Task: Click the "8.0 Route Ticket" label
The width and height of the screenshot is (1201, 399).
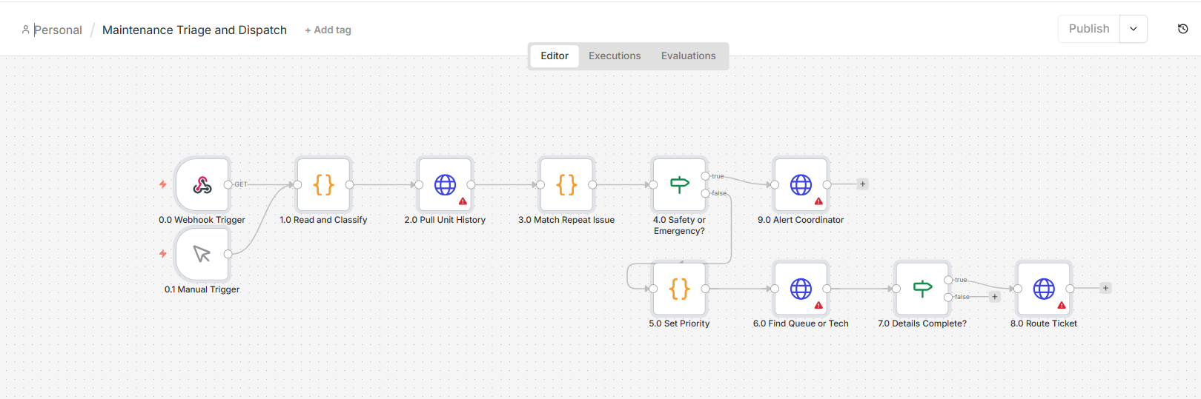Action: tap(1044, 323)
